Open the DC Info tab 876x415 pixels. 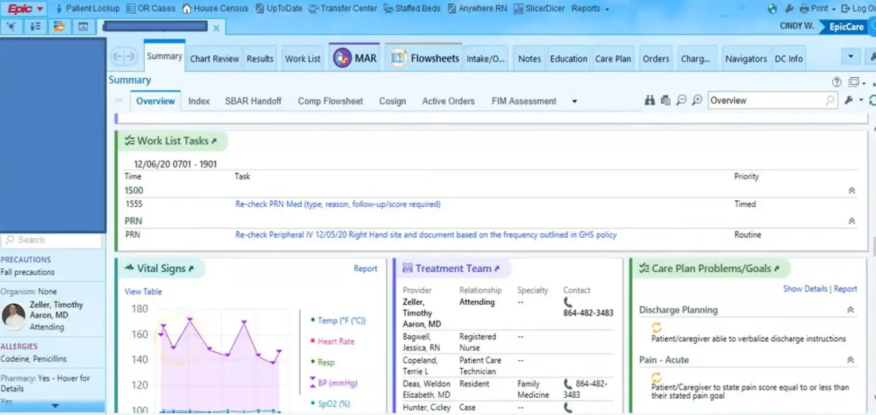click(x=789, y=59)
